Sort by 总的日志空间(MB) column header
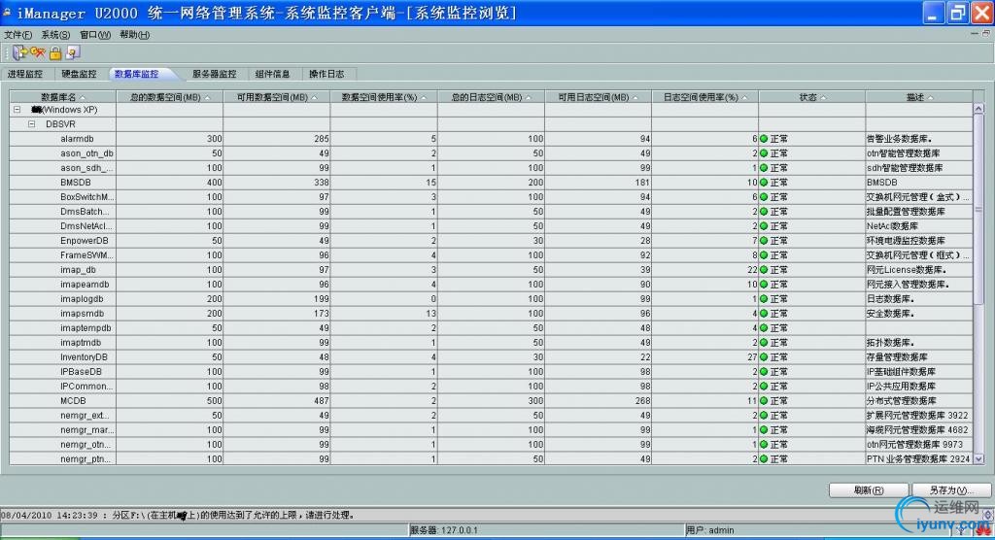This screenshot has width=995, height=540. point(491,97)
